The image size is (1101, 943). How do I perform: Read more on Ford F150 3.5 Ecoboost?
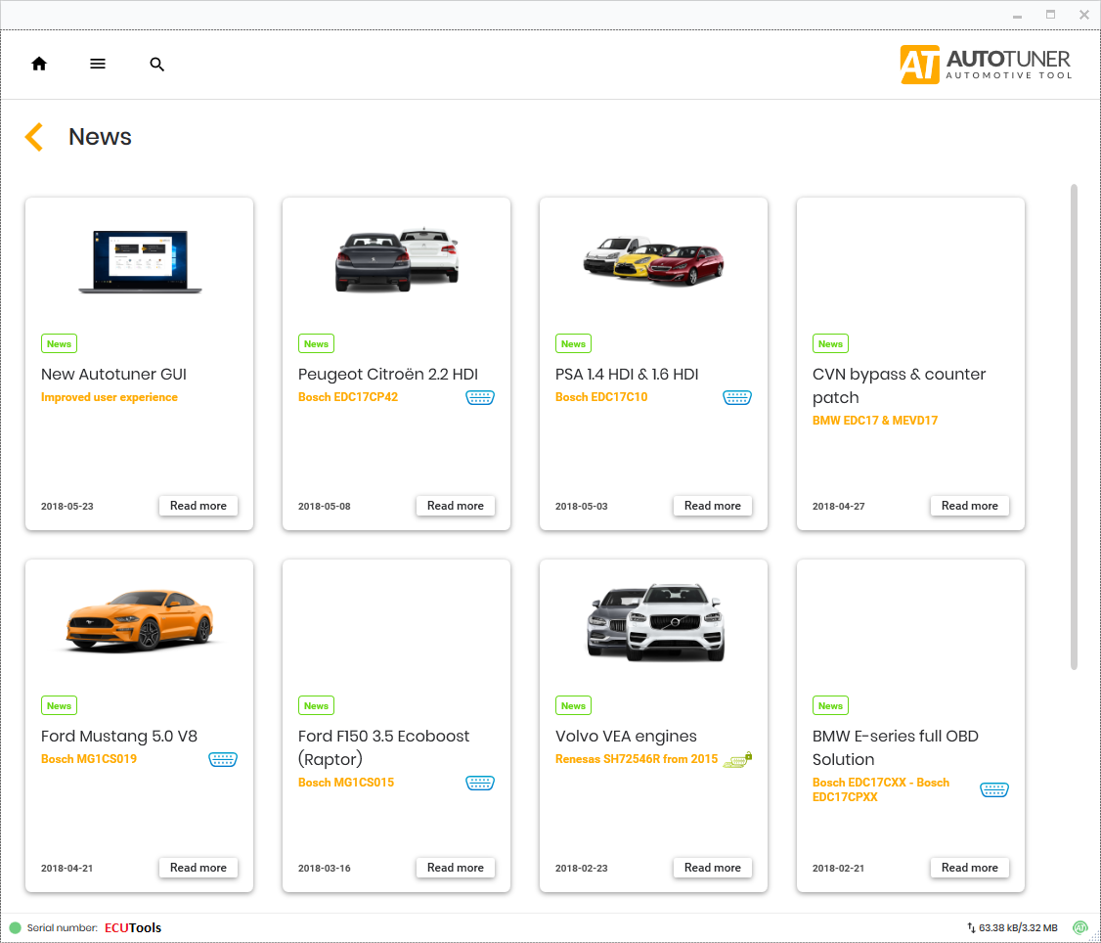coord(456,868)
